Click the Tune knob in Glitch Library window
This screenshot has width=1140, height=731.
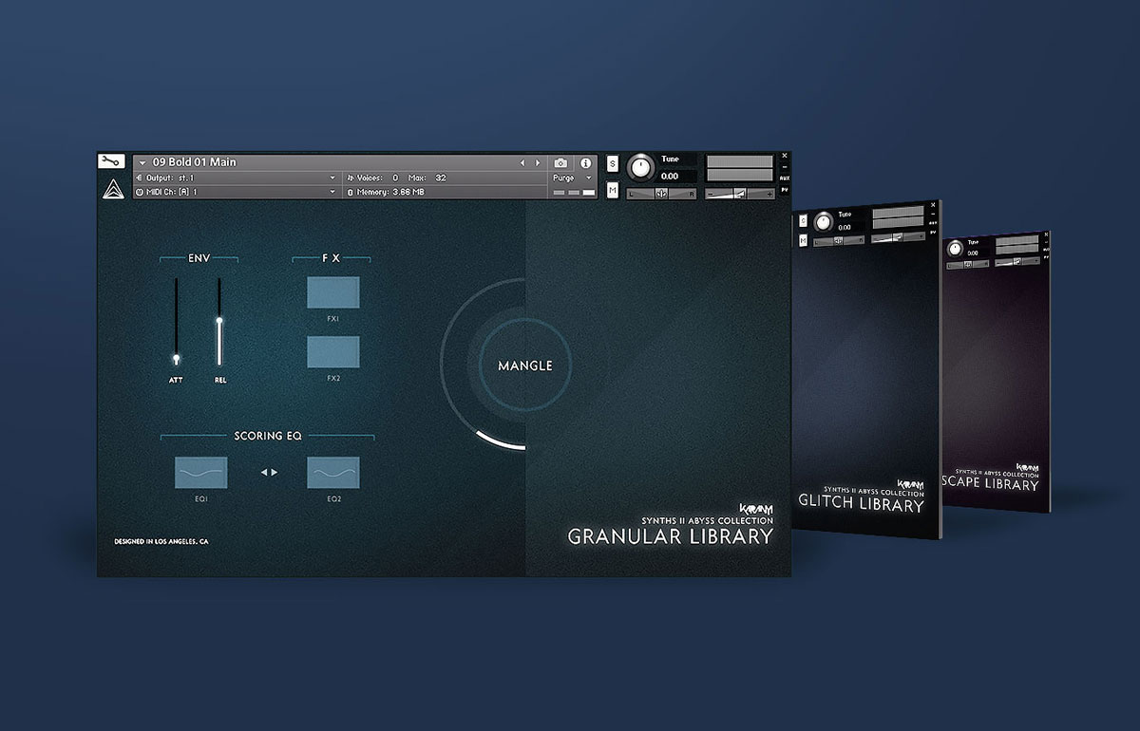point(824,224)
